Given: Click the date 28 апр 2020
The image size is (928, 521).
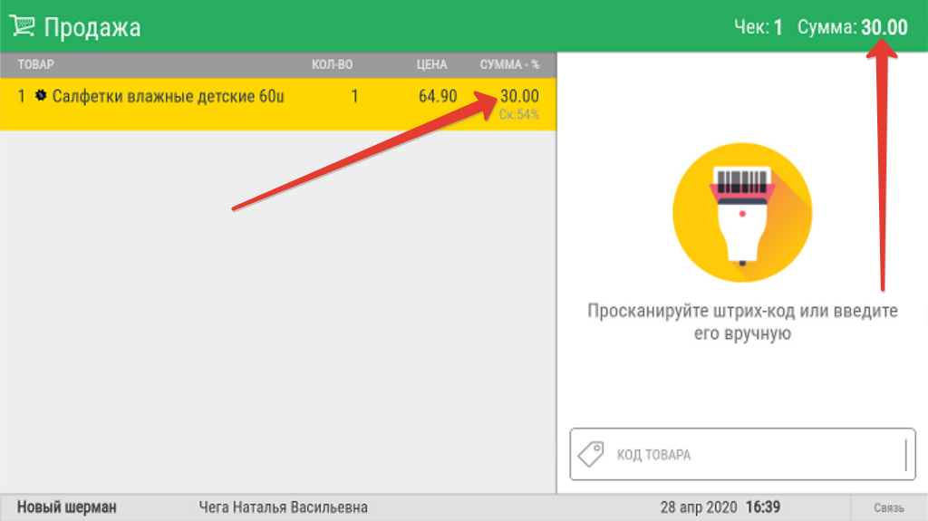Looking at the screenshot, I should coord(699,507).
